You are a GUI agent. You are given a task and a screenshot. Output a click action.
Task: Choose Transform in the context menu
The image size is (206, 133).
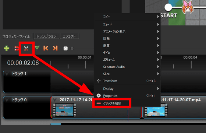[127, 81]
